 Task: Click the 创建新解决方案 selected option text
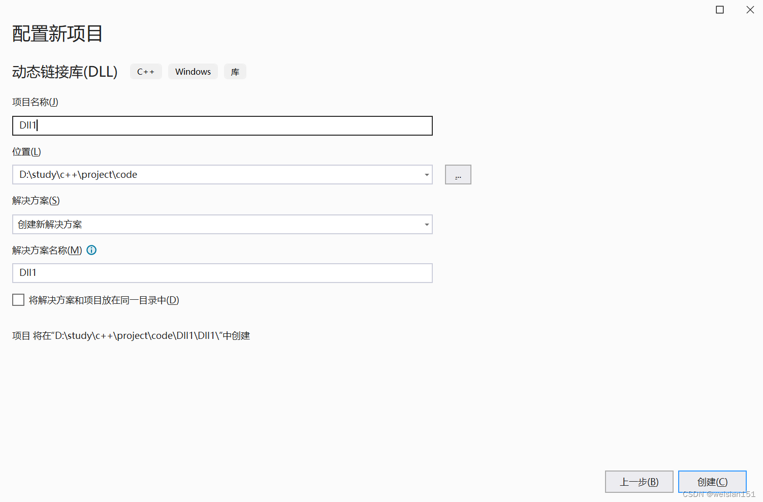click(50, 225)
